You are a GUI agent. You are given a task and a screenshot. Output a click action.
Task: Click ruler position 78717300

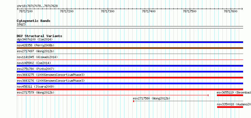[108, 11]
